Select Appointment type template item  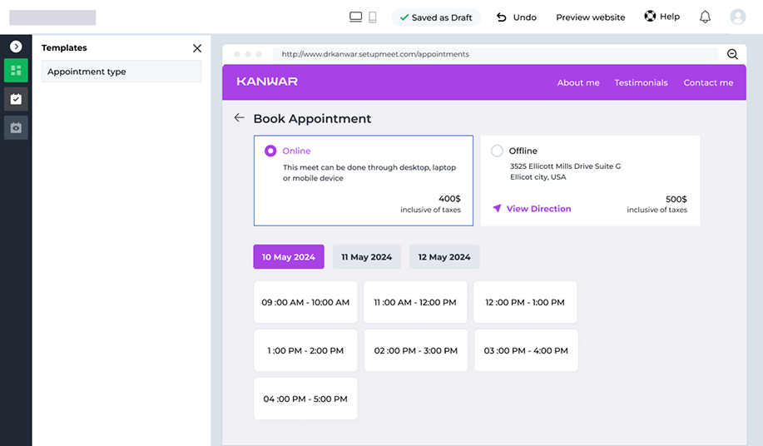click(121, 72)
